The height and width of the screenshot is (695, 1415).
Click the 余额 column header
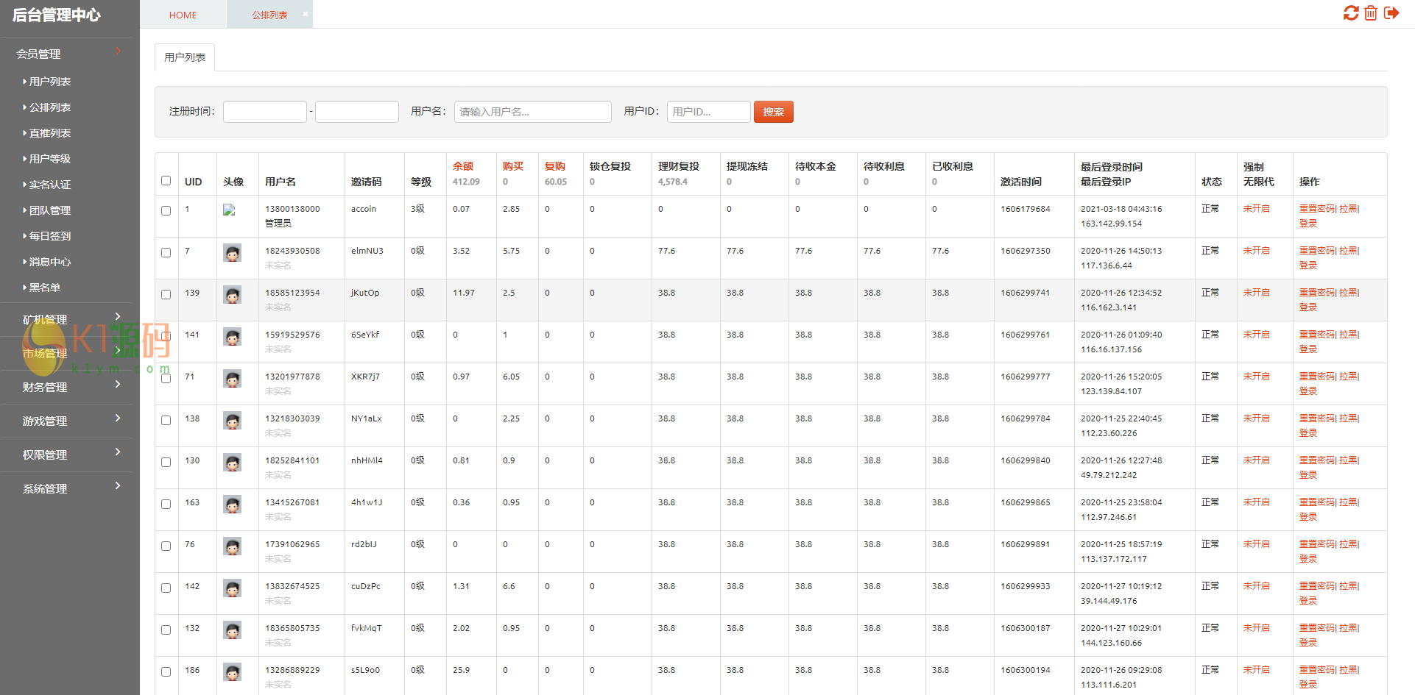463,166
